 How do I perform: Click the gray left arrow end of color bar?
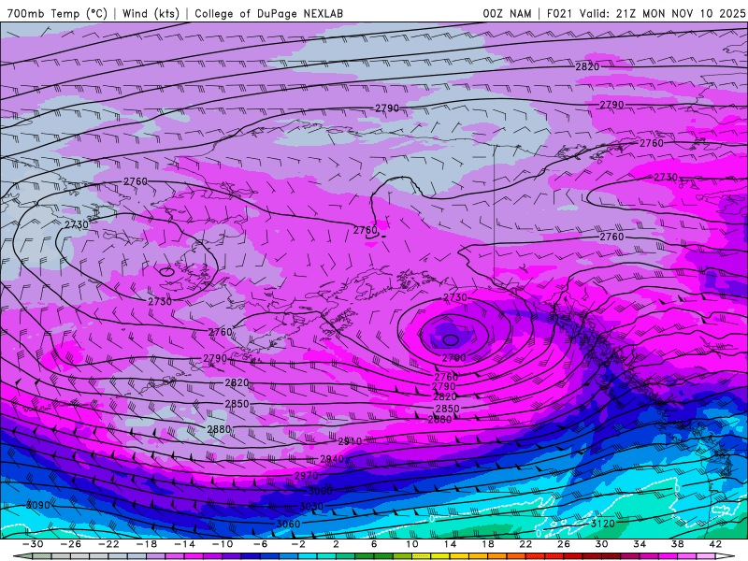click(x=22, y=556)
